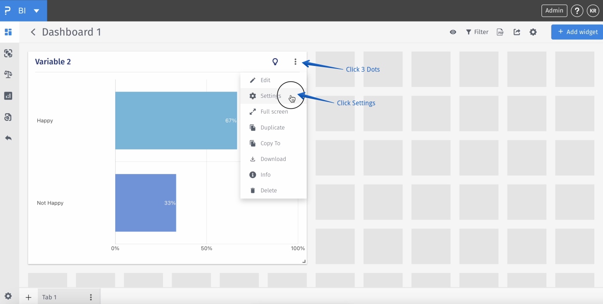Viewport: 603px width, 304px height.
Task: Open the lightbulb insights icon on Variable 2
Action: pos(275,62)
